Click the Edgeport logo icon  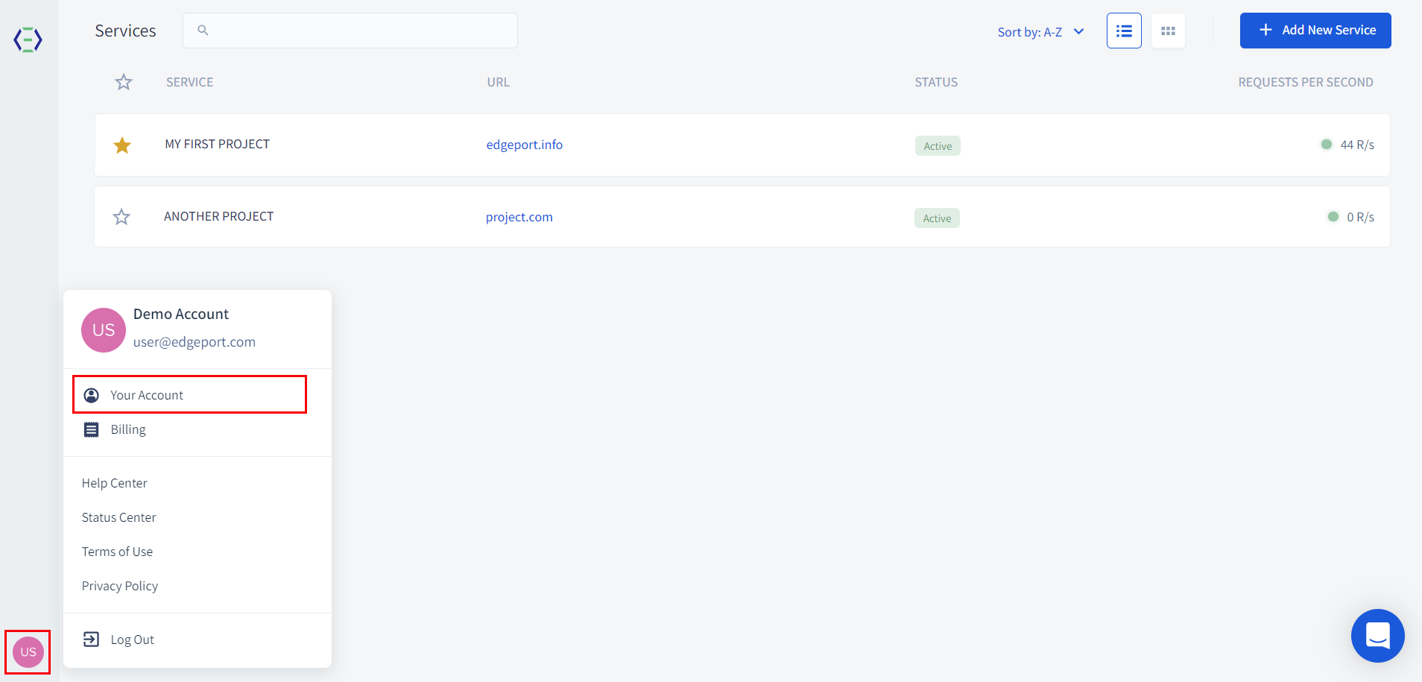(28, 40)
